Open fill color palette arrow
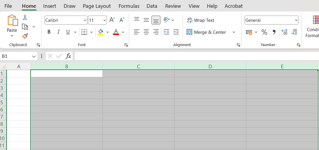Screen dimensions: 319x150 108,32
